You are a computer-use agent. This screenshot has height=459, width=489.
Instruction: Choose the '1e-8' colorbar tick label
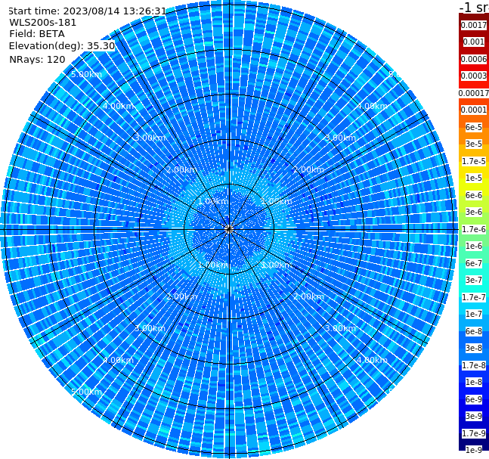[x=474, y=382]
